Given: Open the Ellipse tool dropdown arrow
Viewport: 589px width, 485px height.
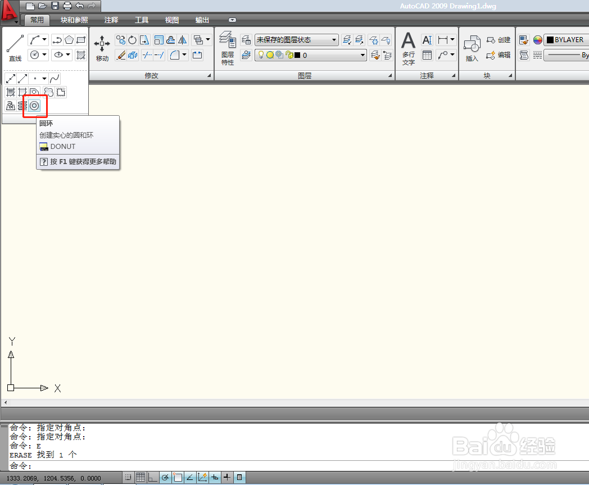Looking at the screenshot, I should [68, 55].
